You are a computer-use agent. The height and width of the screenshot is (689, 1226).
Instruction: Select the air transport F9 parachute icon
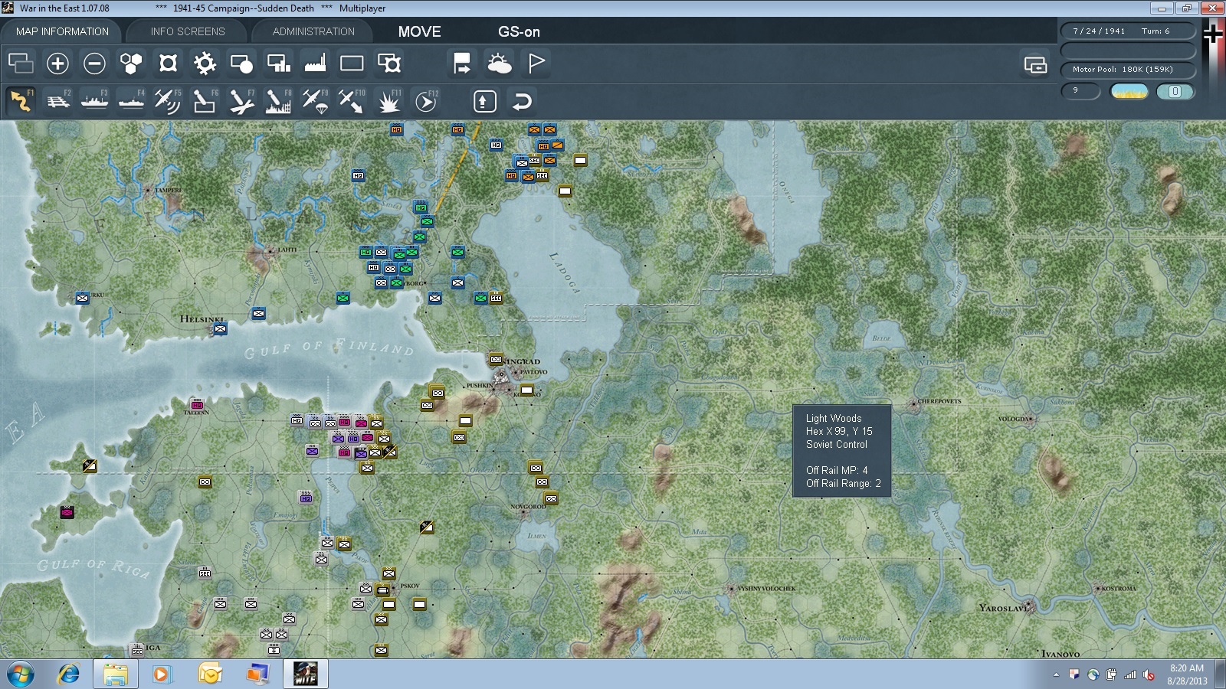pyautogui.click(x=315, y=101)
